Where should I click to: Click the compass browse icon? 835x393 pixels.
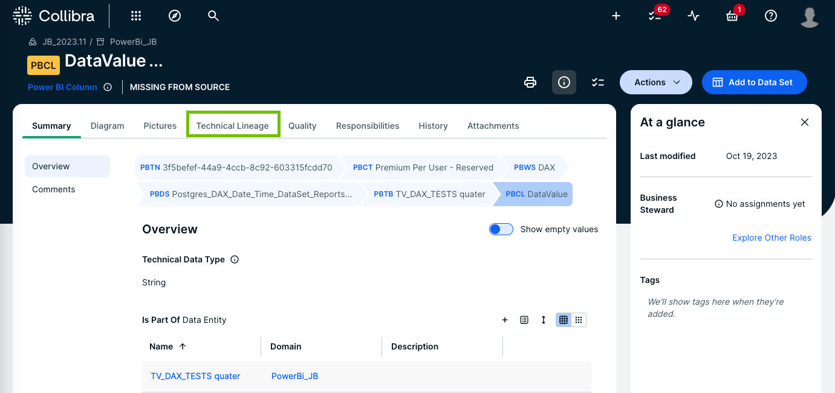pos(175,16)
